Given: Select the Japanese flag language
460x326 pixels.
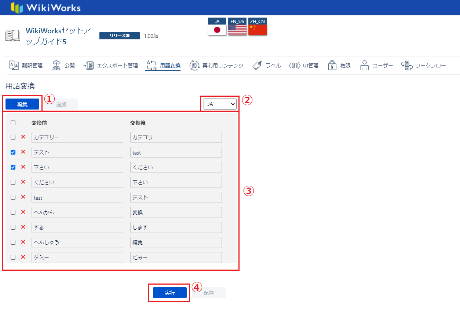Looking at the screenshot, I should (217, 30).
